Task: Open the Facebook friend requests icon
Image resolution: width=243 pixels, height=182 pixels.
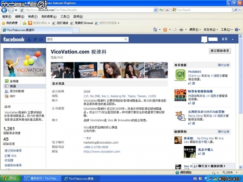Action: [29, 39]
